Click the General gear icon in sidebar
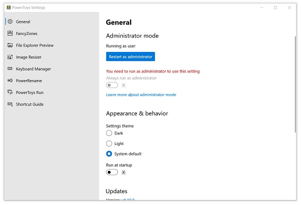The width and height of the screenshot is (301, 205). [10, 21]
